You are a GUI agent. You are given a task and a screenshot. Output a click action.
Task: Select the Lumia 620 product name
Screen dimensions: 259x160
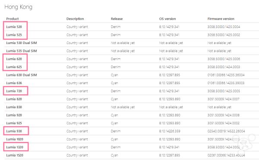pos(14,59)
